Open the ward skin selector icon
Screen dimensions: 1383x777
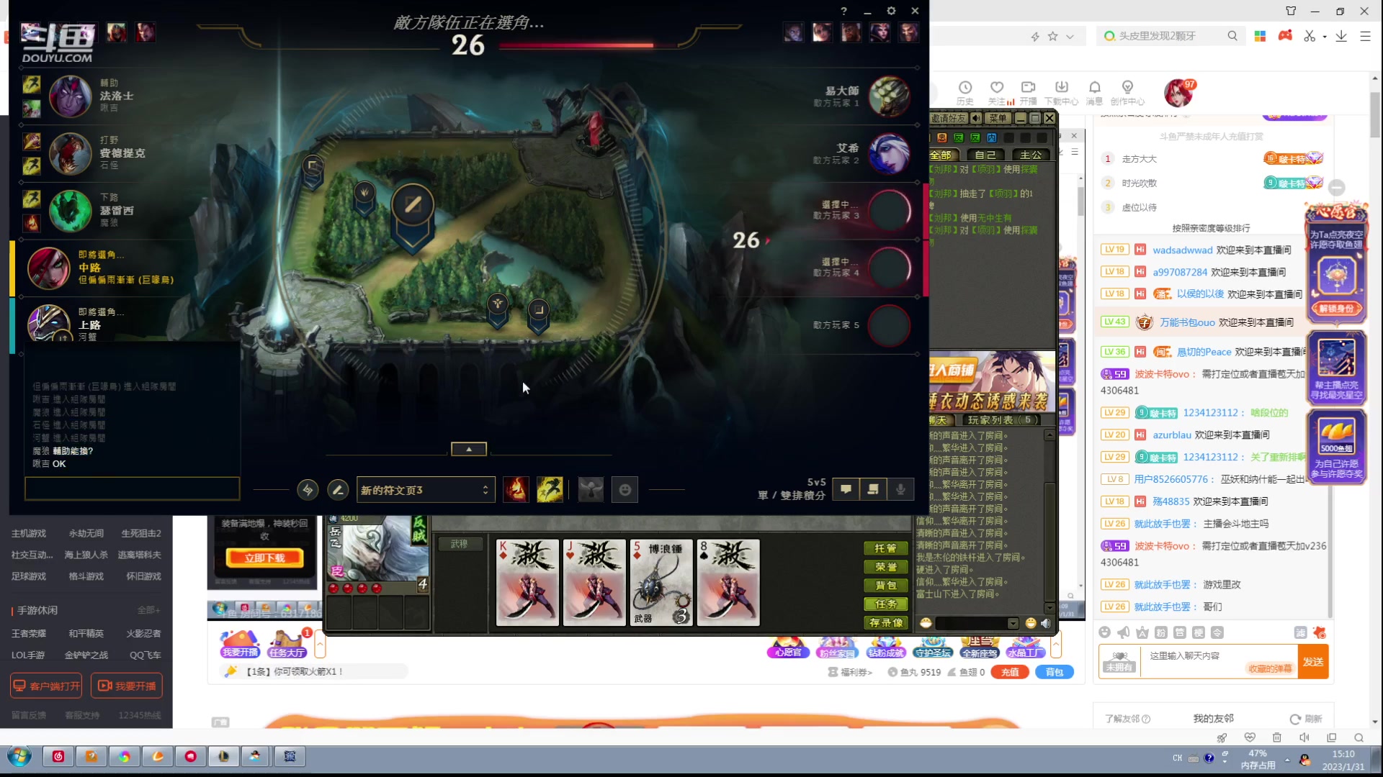pos(591,490)
